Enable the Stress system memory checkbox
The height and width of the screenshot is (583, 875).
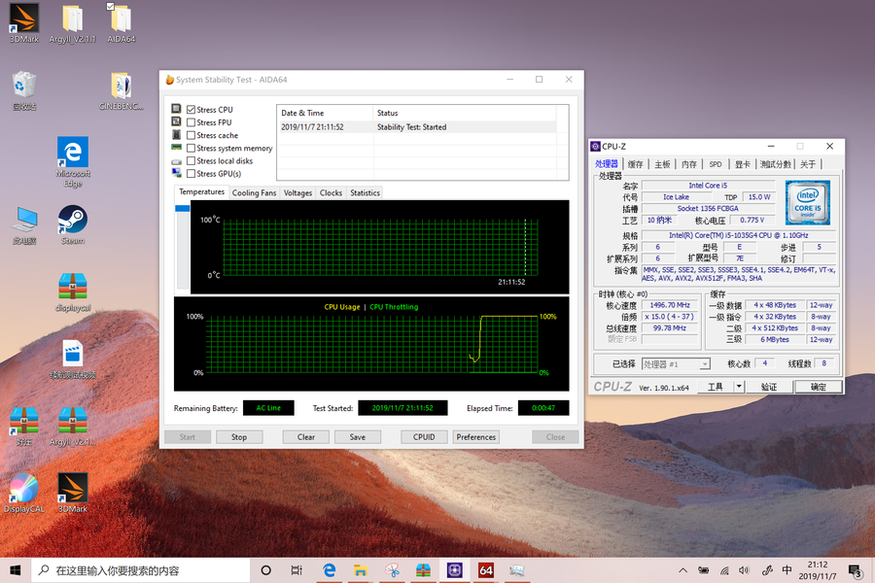tap(191, 149)
